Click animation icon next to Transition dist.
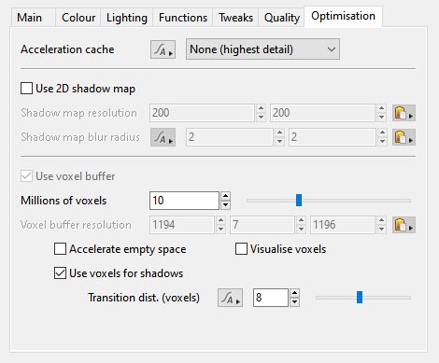 pyautogui.click(x=230, y=298)
